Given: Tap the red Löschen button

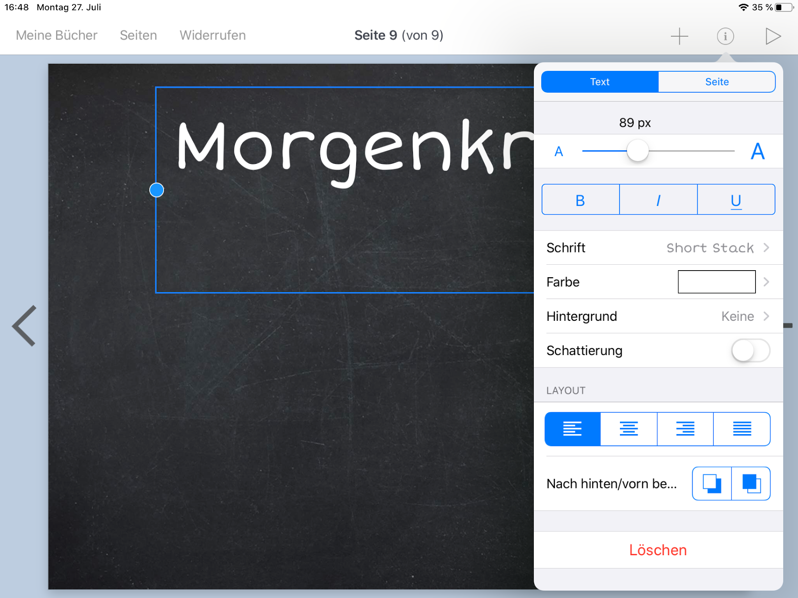Looking at the screenshot, I should (658, 550).
